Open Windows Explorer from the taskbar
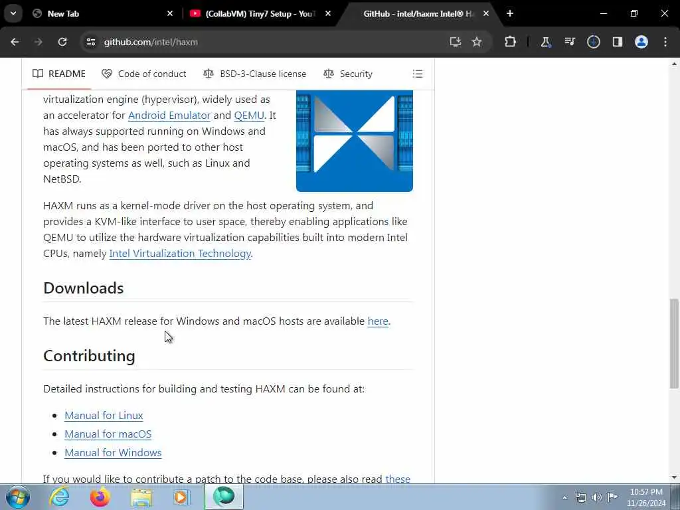The image size is (680, 510). click(141, 497)
